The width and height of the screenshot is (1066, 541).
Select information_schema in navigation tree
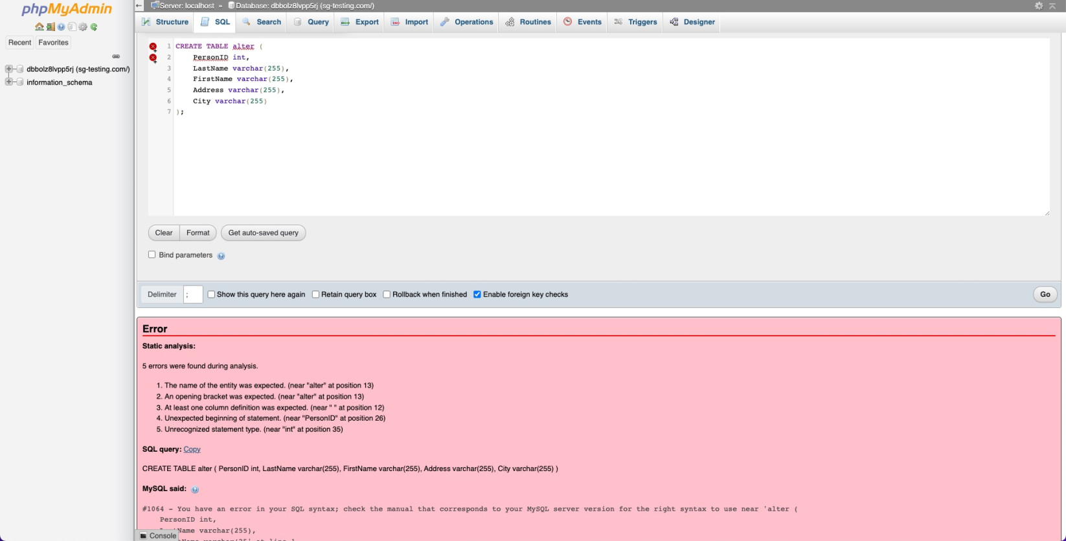(60, 82)
